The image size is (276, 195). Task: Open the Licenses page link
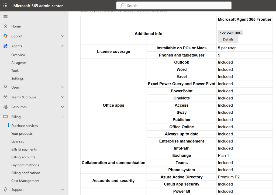(x=18, y=141)
